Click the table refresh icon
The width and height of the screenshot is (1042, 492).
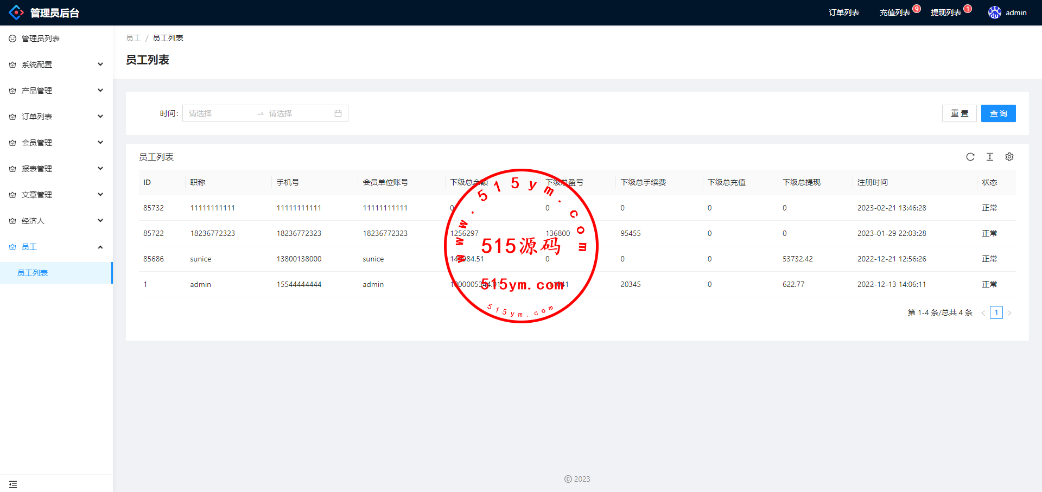coord(970,157)
